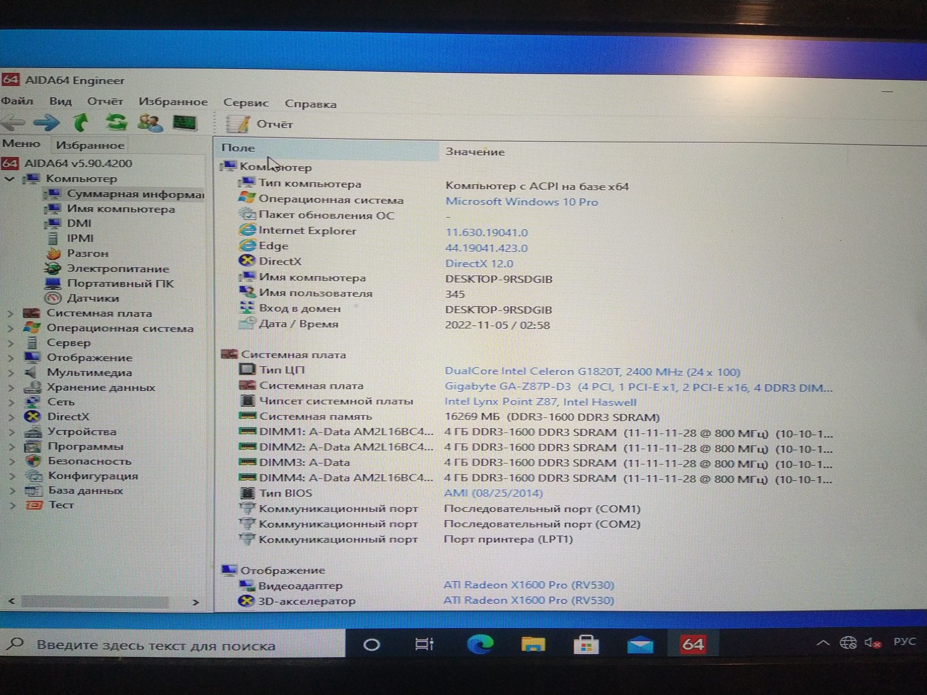Open the Microsoft Windows 10 Pro link

pyautogui.click(x=521, y=202)
